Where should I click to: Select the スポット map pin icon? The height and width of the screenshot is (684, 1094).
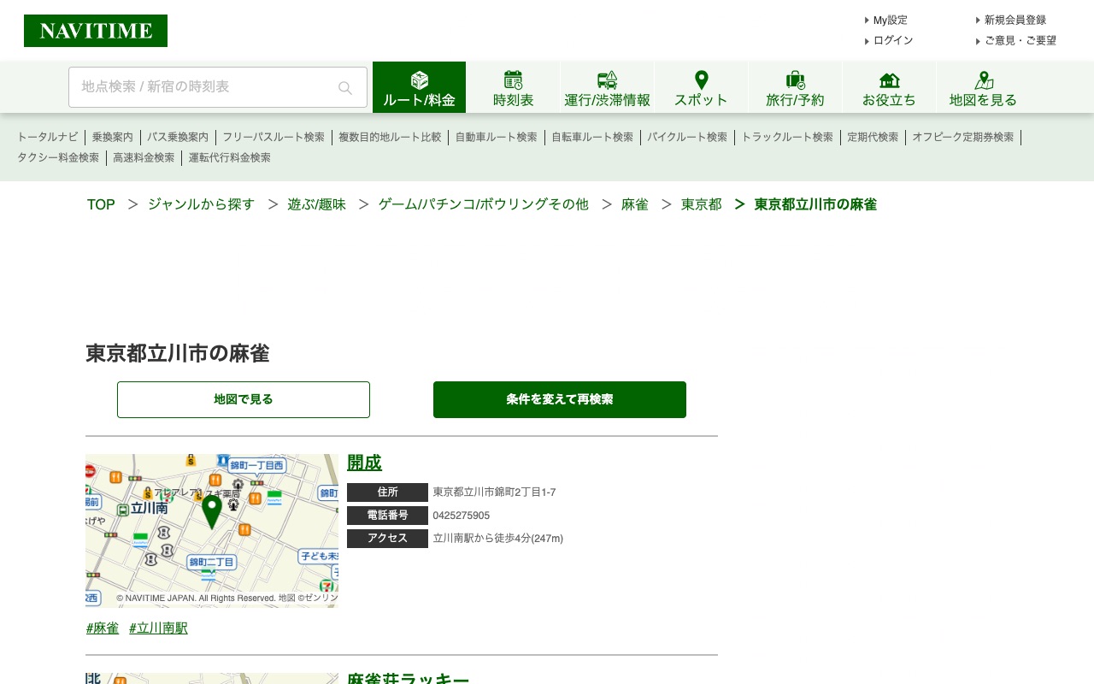(701, 79)
